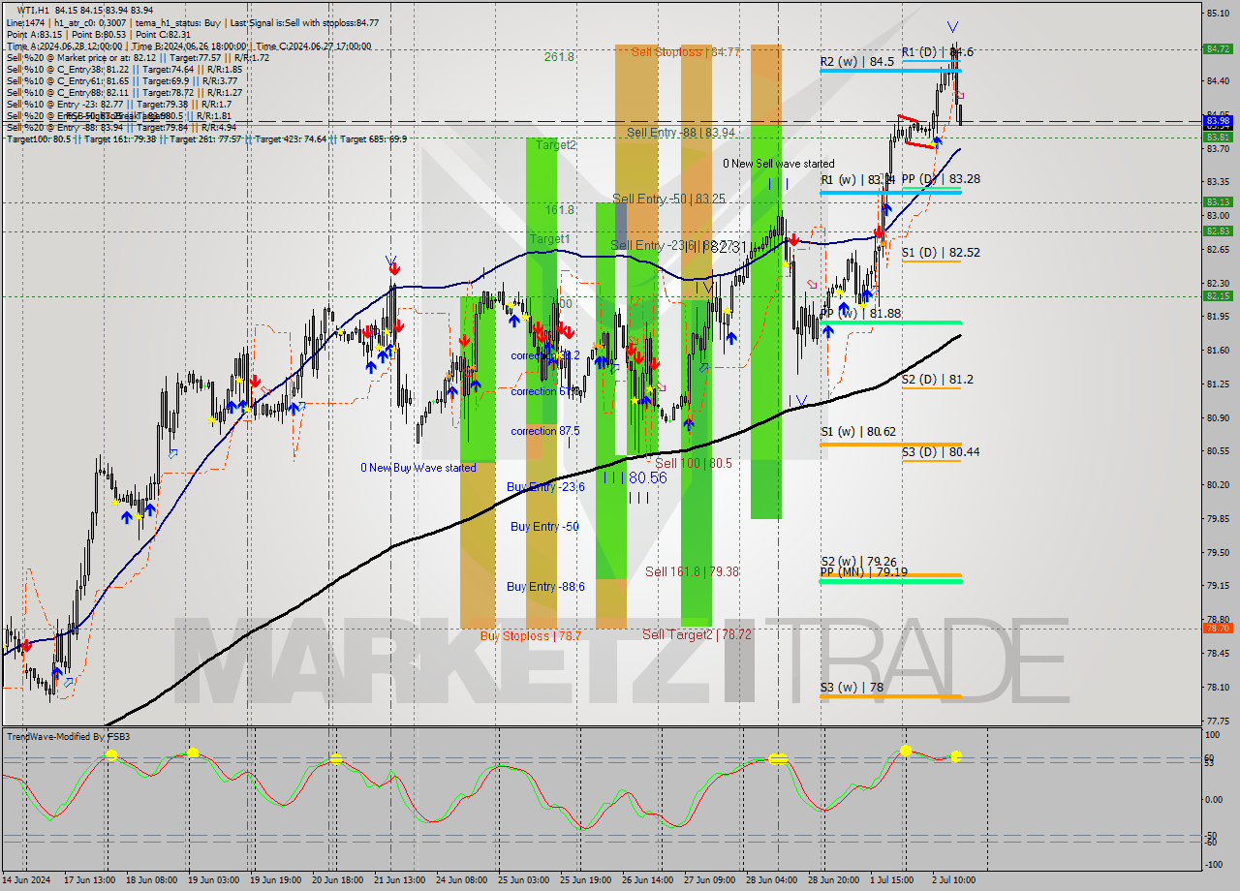Select the 'correction 87.5' label
Screen dimensions: 1240x891
pos(545,431)
